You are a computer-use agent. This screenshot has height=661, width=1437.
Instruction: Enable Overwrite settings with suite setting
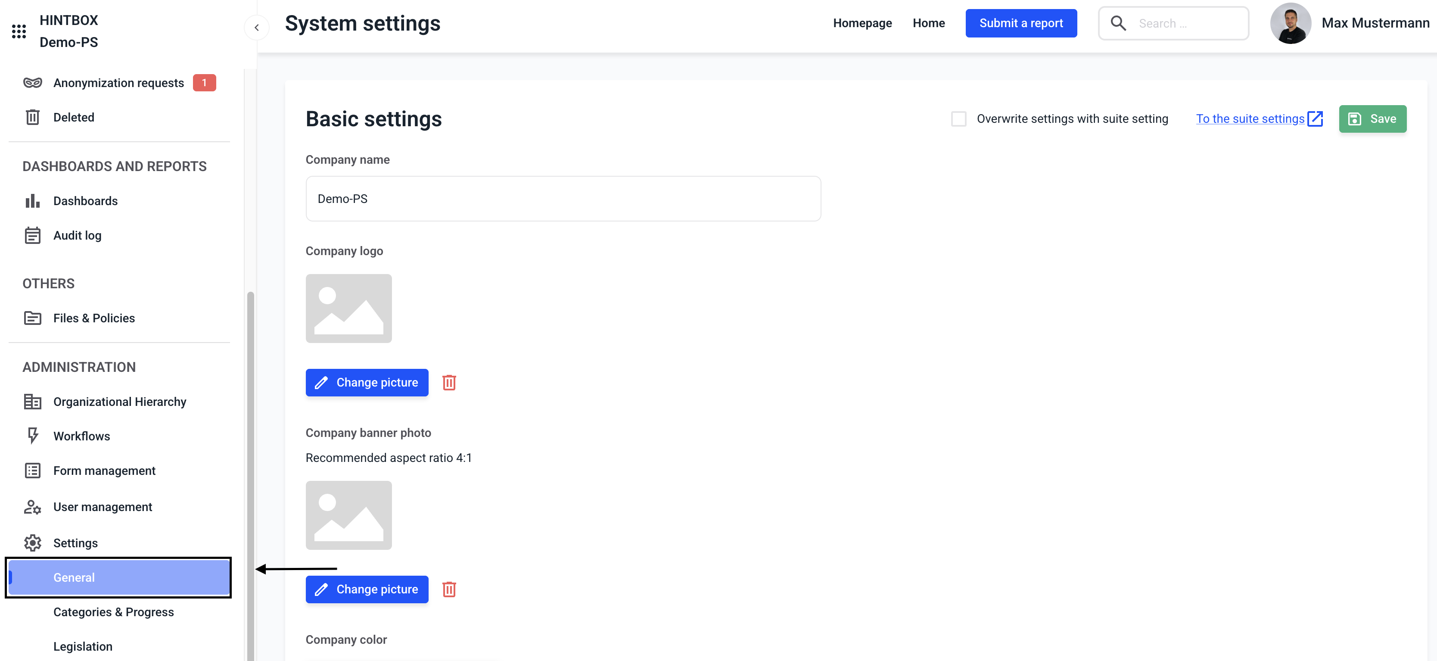pos(958,119)
